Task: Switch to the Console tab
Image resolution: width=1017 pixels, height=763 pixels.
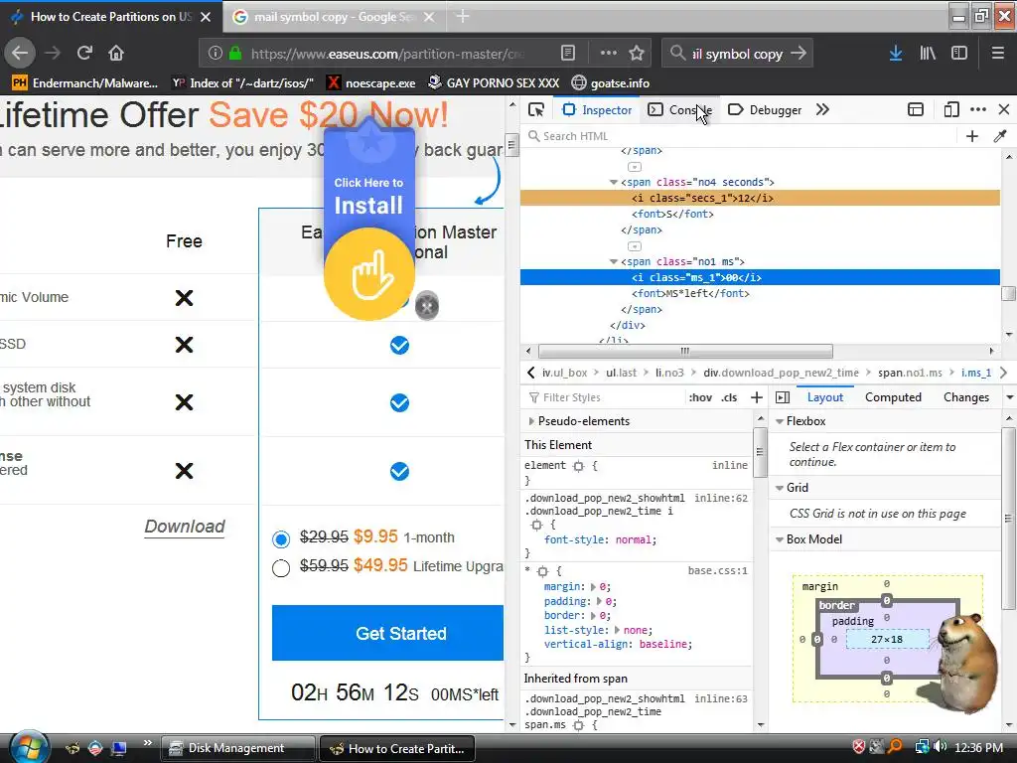Action: point(679,109)
